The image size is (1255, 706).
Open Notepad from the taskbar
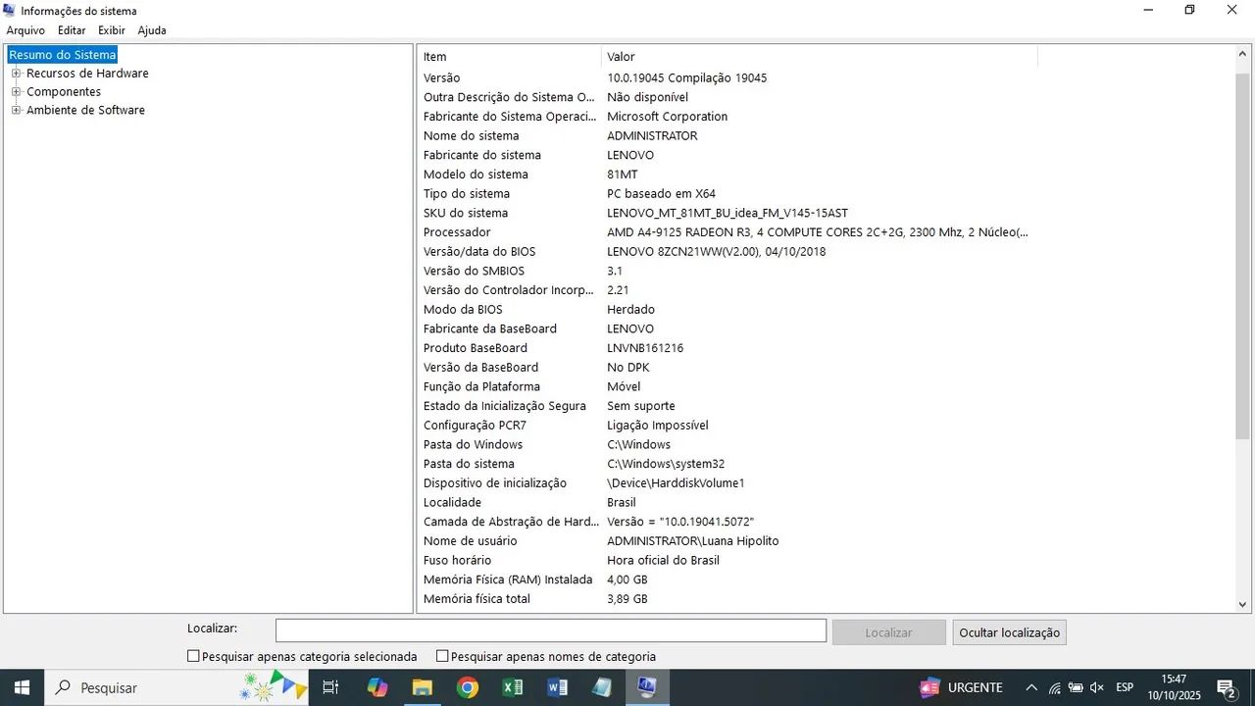pyautogui.click(x=602, y=687)
